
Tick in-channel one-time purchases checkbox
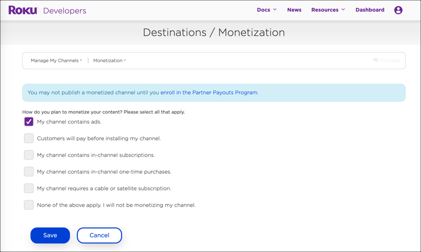(29, 172)
